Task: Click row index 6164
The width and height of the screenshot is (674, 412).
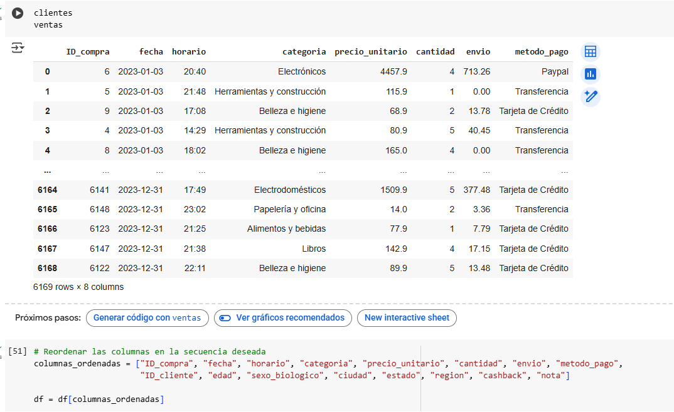Action: 47,190
